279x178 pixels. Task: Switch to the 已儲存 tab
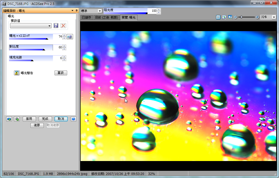coord(86,17)
